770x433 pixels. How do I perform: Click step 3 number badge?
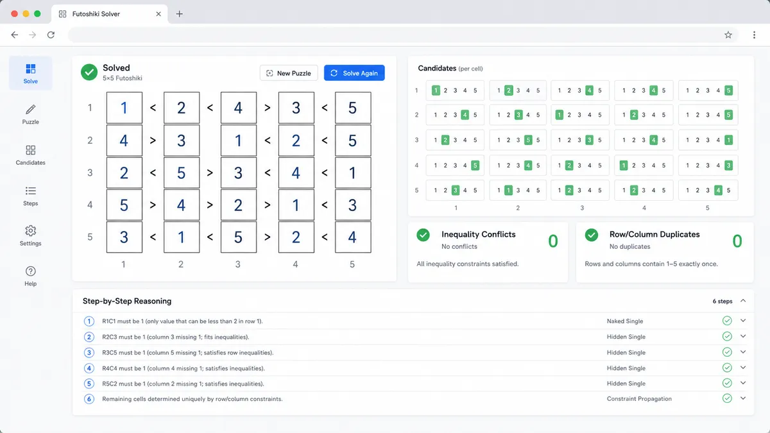coord(89,352)
